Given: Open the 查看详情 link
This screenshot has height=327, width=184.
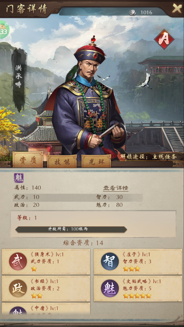Looking at the screenshot, I should pos(116,188).
